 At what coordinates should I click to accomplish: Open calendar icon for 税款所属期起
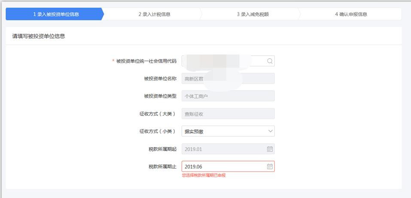click(270, 149)
